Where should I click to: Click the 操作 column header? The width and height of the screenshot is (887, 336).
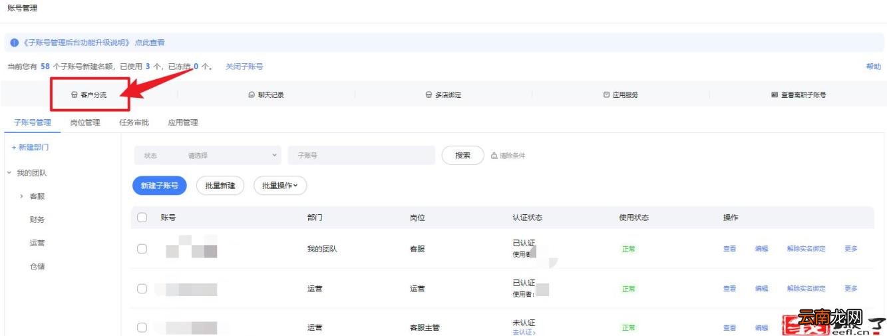[x=731, y=218]
